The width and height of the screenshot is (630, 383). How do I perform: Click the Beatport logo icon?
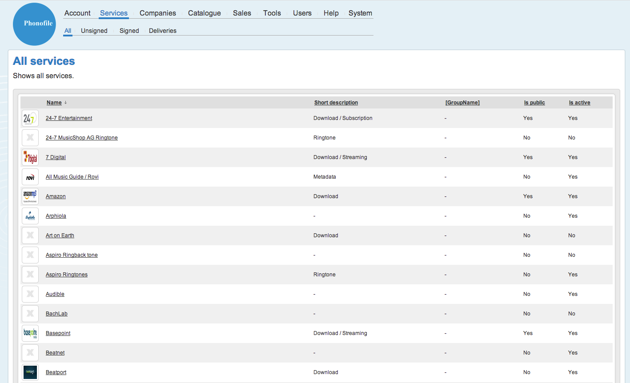click(x=30, y=372)
